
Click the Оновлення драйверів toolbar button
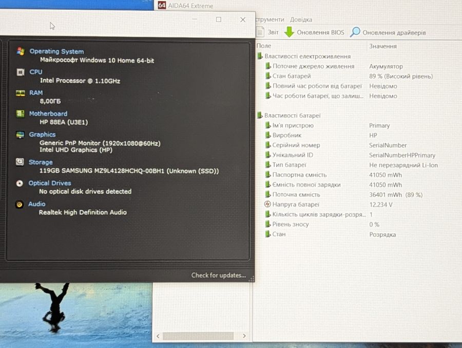388,32
